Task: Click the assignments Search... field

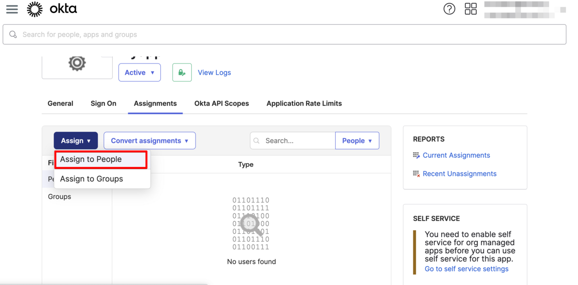Action: click(293, 141)
